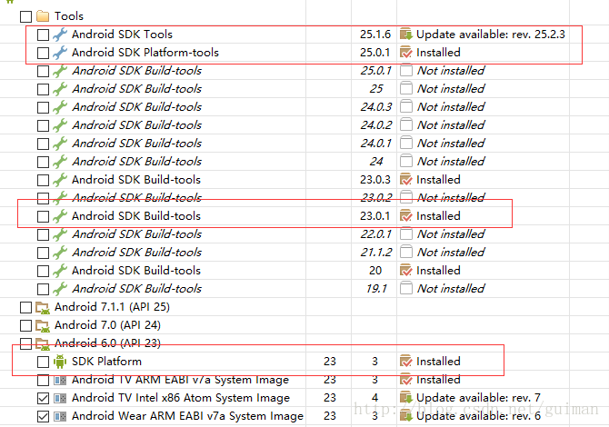Image resolution: width=609 pixels, height=427 pixels.
Task: Click the blue wrench icon for Android SDK Tools
Action: coord(60,35)
